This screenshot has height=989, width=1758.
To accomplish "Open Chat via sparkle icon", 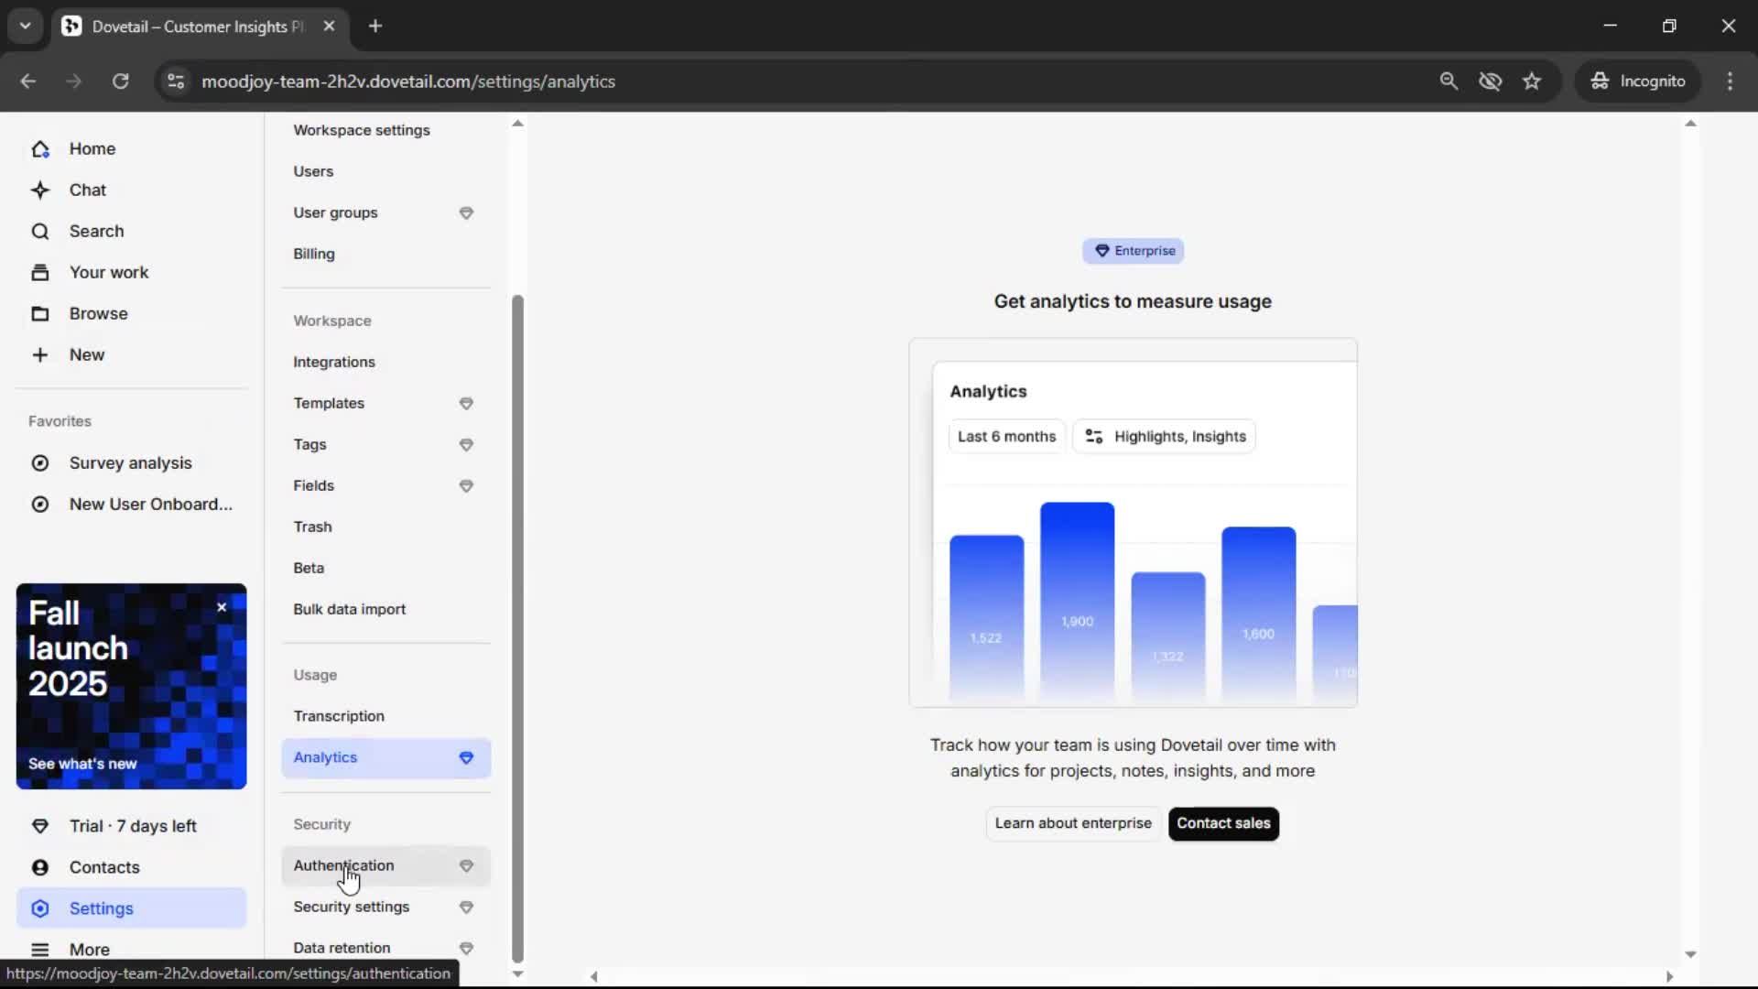I will pos(40,190).
